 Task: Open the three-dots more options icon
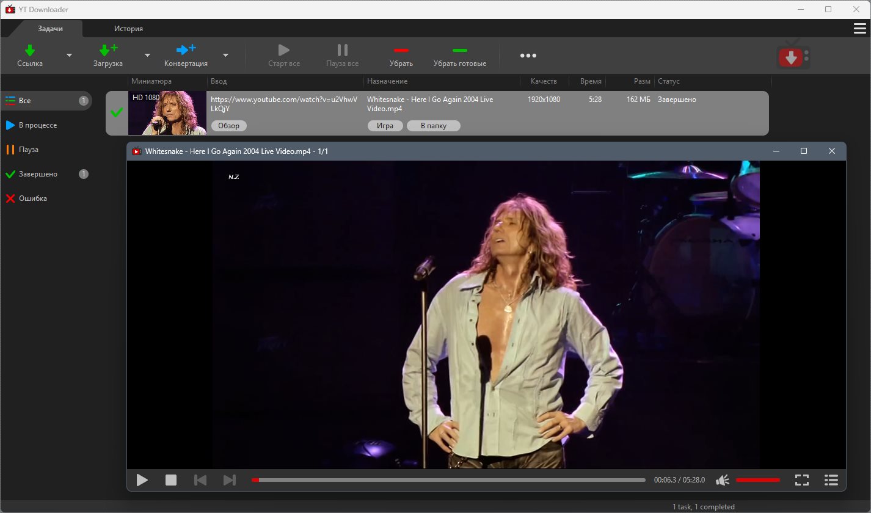click(528, 56)
